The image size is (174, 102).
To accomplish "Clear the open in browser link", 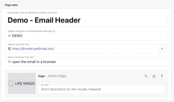I will pyautogui.click(x=162, y=49).
